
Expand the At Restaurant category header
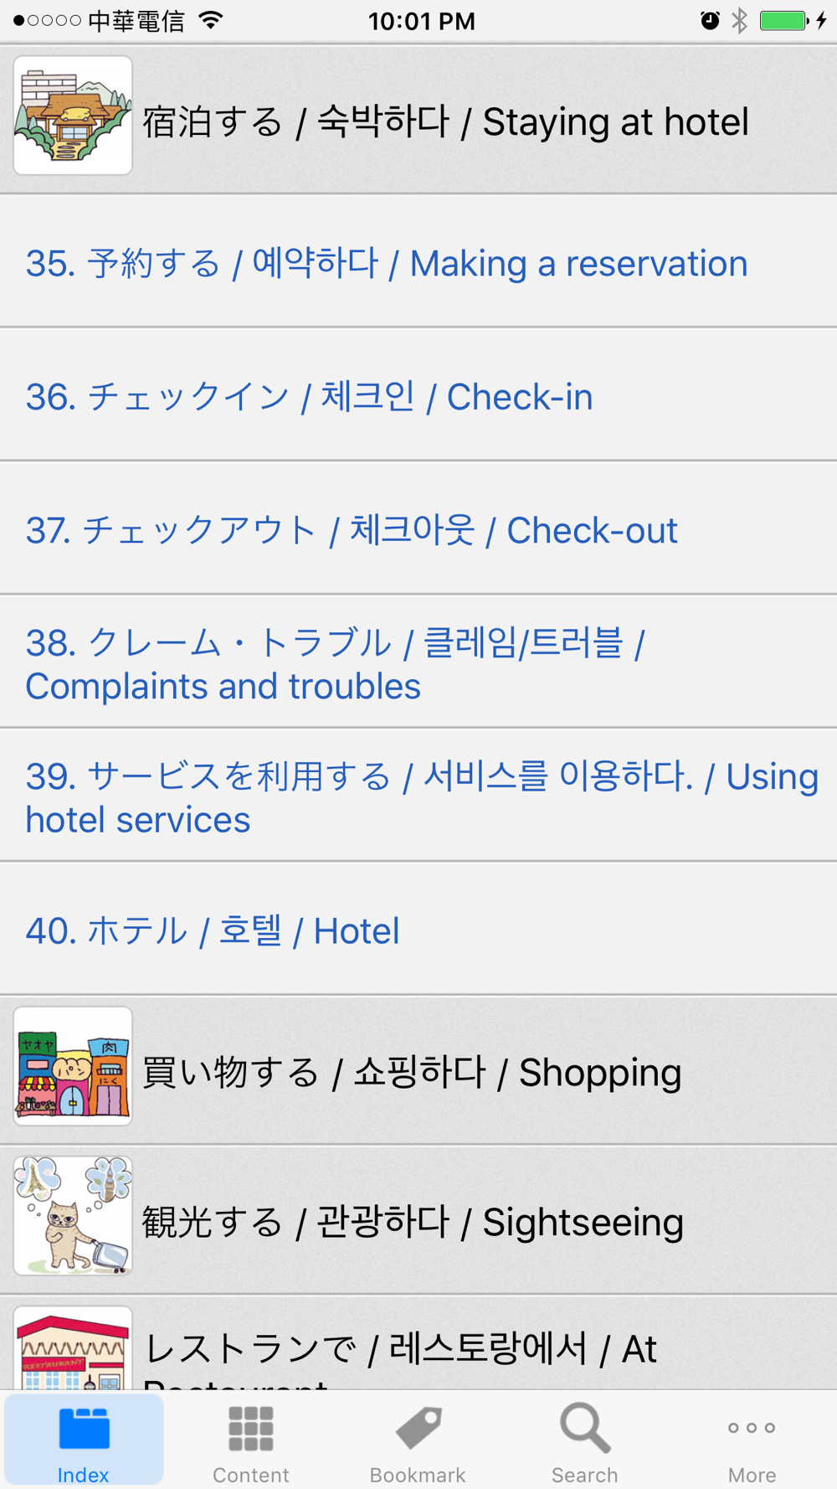418,1343
